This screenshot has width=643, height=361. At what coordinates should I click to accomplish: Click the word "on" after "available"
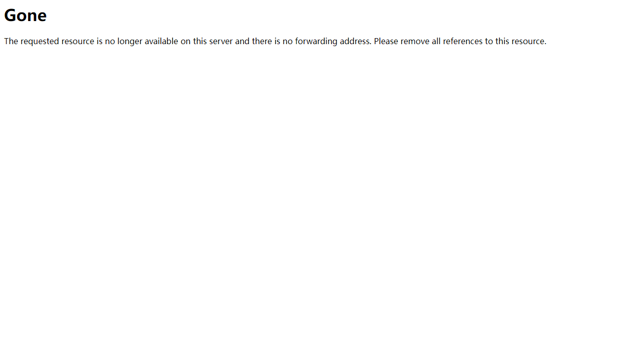(x=186, y=41)
